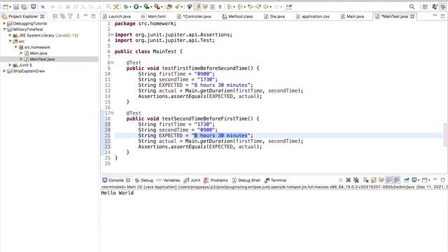Click the Save All toolbar icon
448x252 pixels.
coord(24,7)
